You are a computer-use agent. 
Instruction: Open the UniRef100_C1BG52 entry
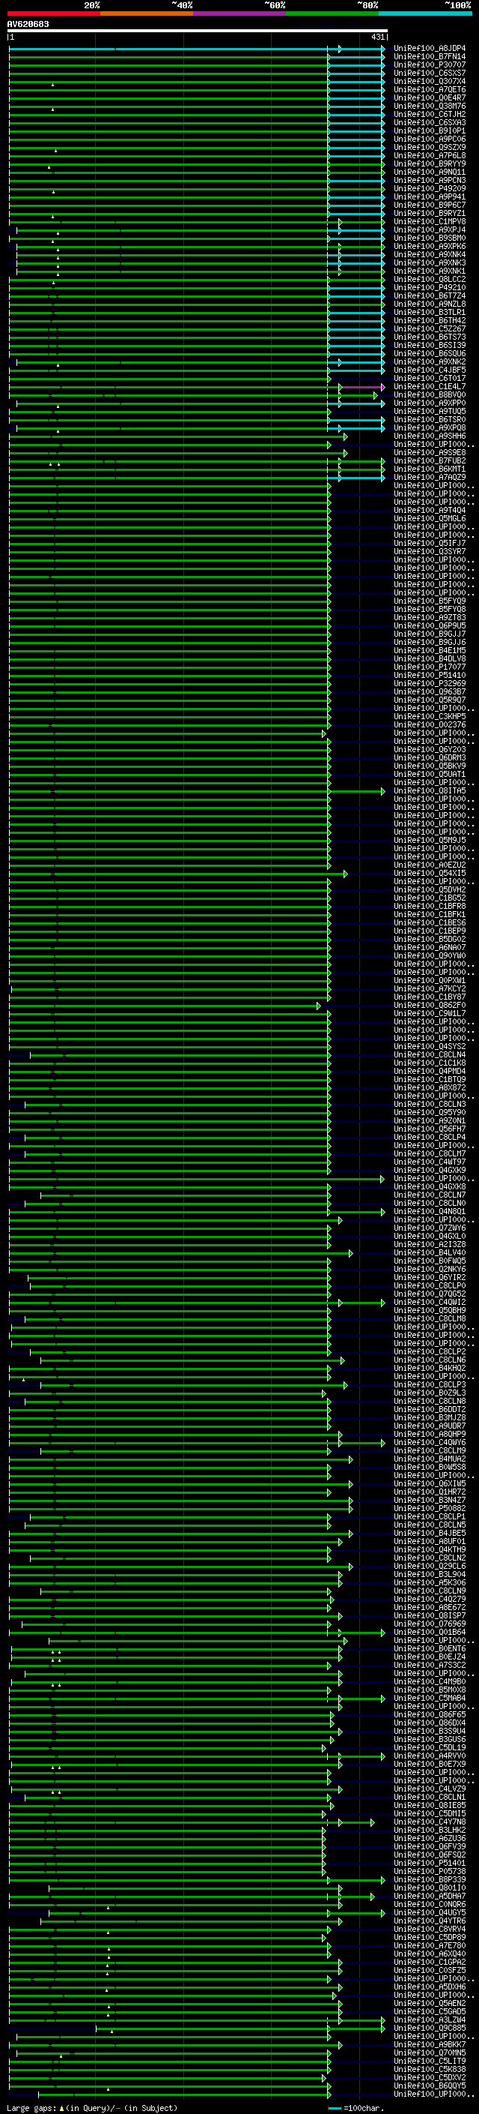click(429, 898)
